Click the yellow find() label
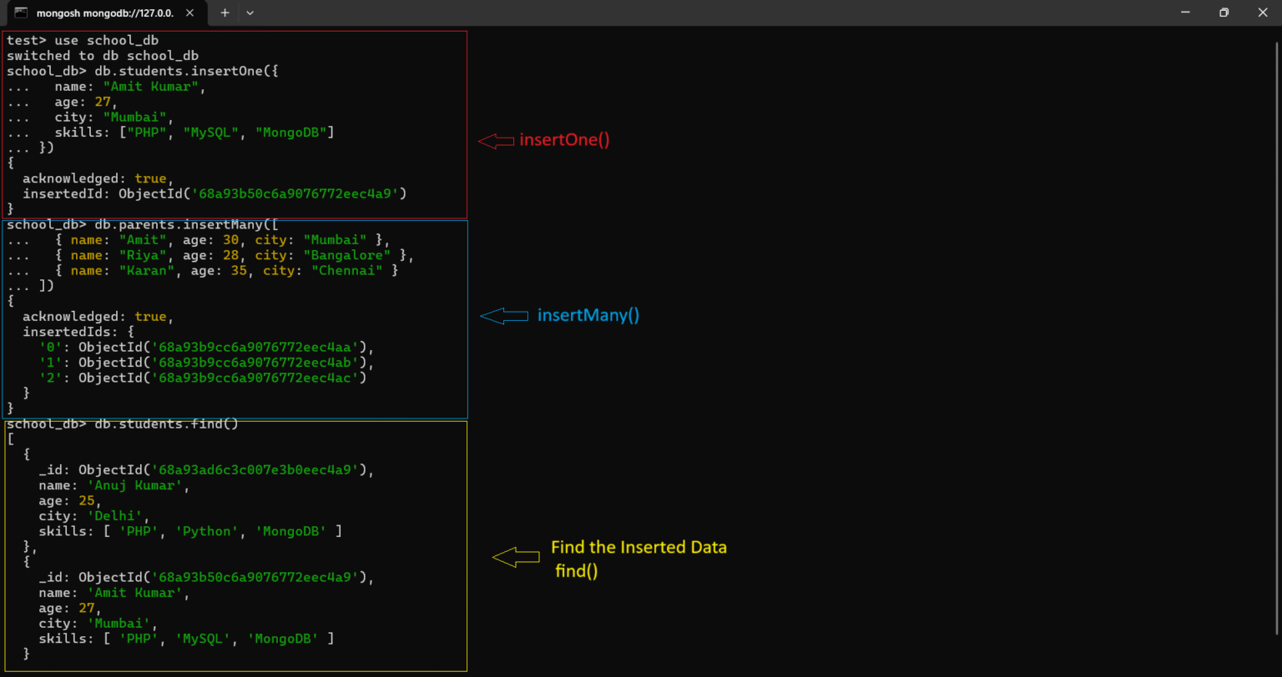Screen dimensions: 1282x677 coord(576,571)
